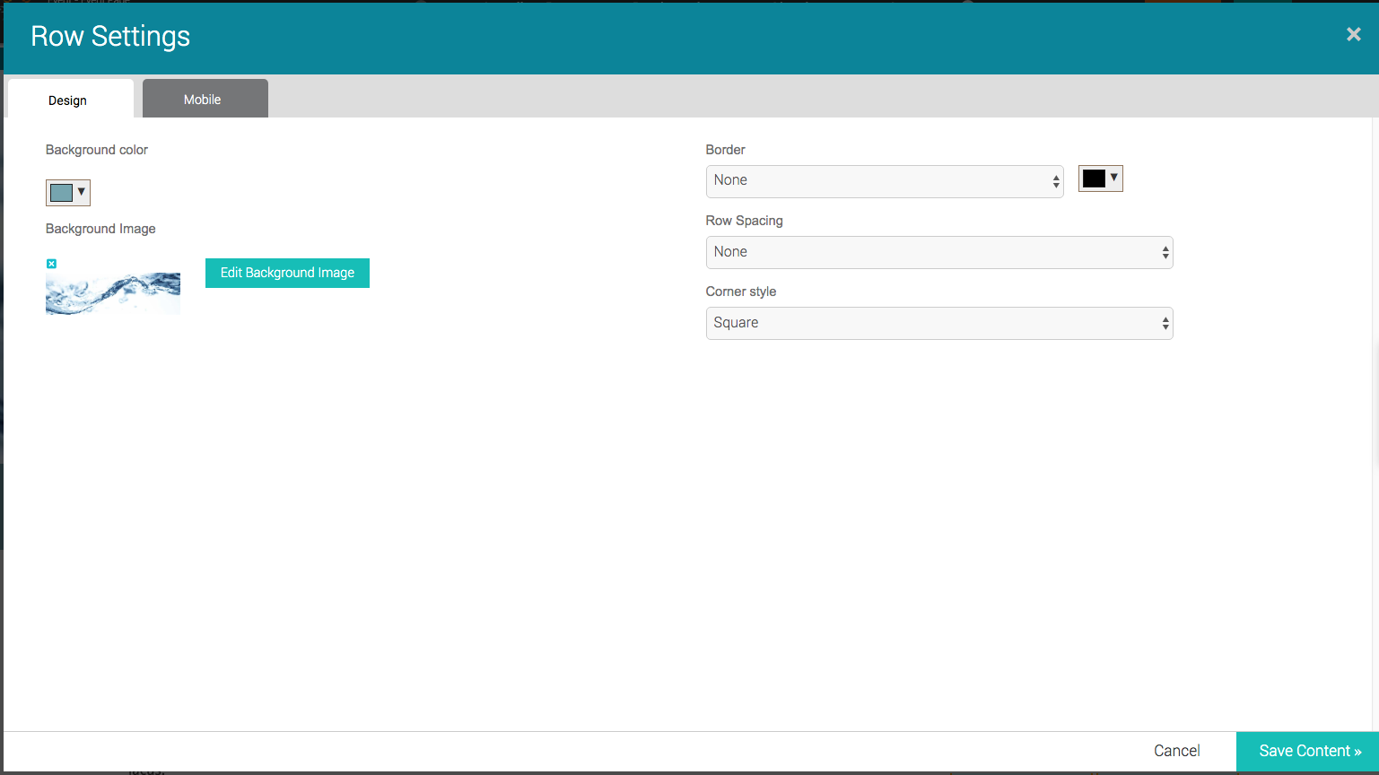Click the Edit Background Image button
This screenshot has width=1379, height=775.
[x=287, y=273]
